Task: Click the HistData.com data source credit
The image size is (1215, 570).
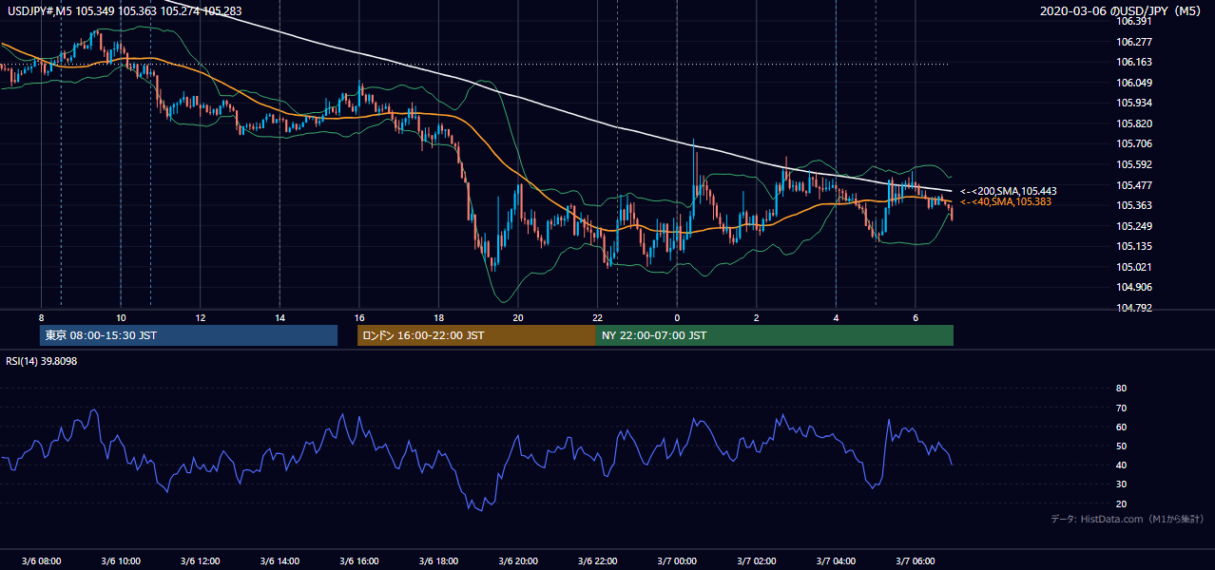Action: tap(1127, 519)
